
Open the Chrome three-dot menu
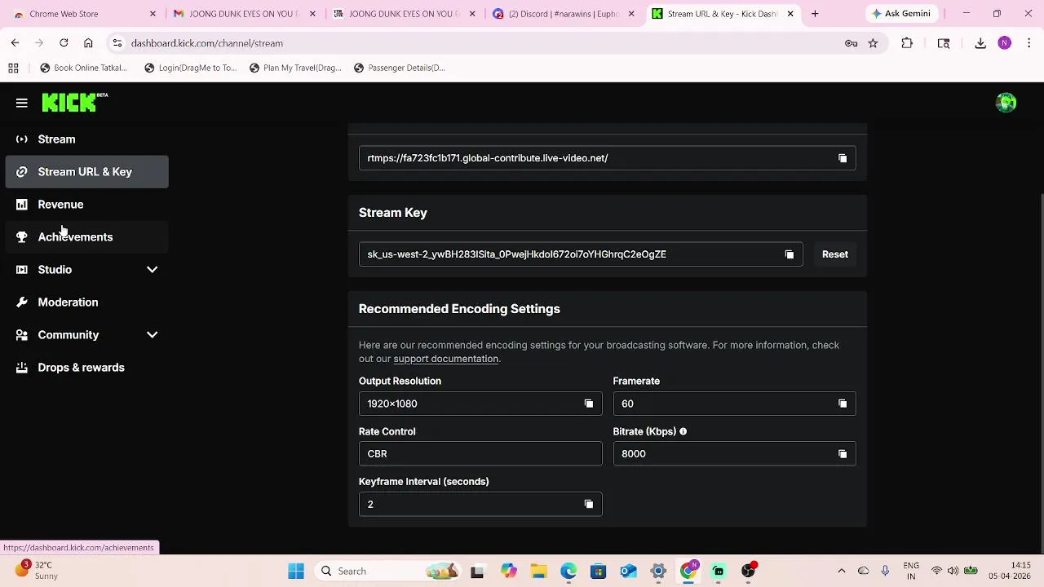tap(1029, 43)
